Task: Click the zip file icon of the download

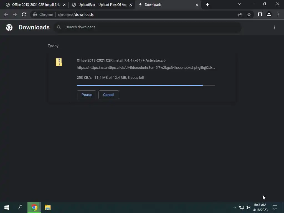Action: 59,62
